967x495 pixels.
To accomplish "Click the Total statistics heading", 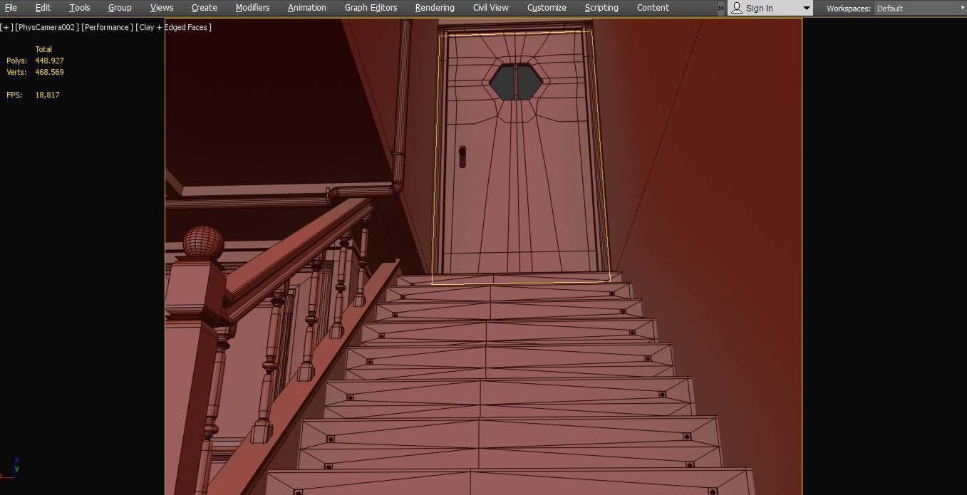I will [x=43, y=50].
